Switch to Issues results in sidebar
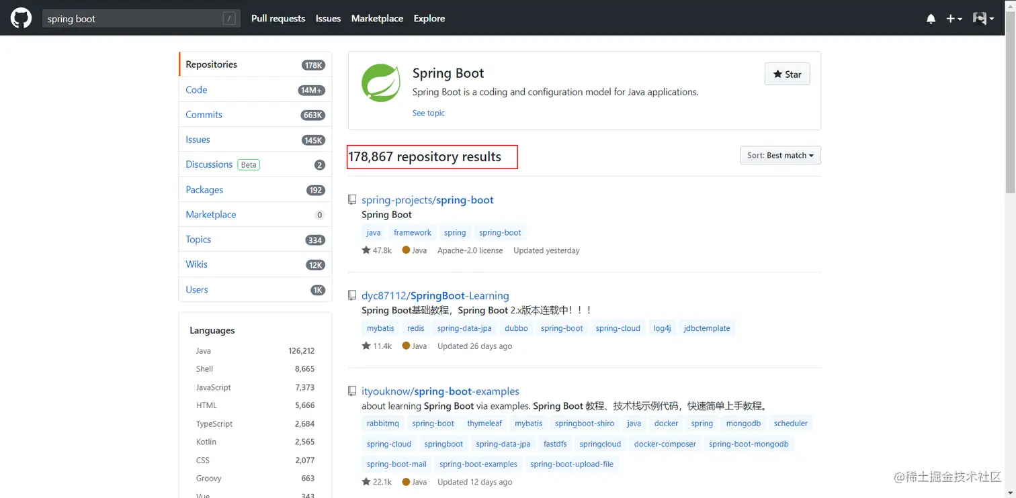 [x=255, y=140]
